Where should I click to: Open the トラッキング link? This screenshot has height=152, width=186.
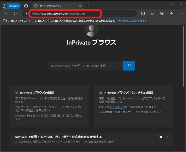coord(118,107)
